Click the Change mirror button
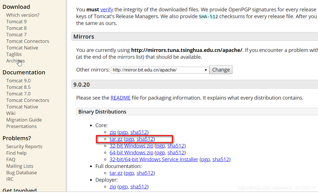 point(221,70)
